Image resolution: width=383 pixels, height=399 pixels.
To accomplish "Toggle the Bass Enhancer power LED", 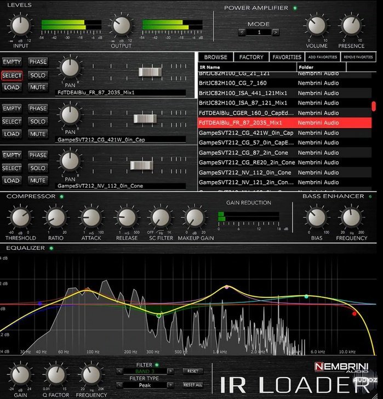I will [x=370, y=196].
